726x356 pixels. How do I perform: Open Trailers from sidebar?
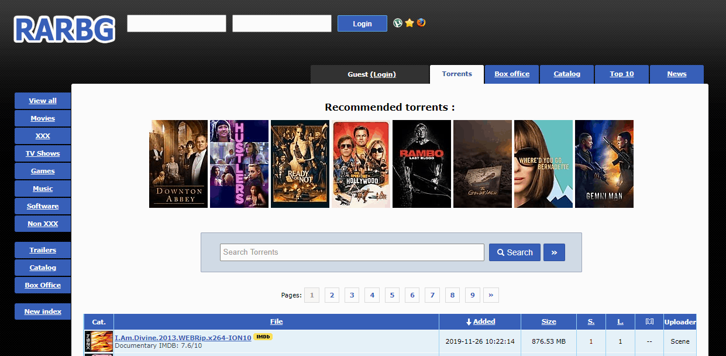point(43,250)
